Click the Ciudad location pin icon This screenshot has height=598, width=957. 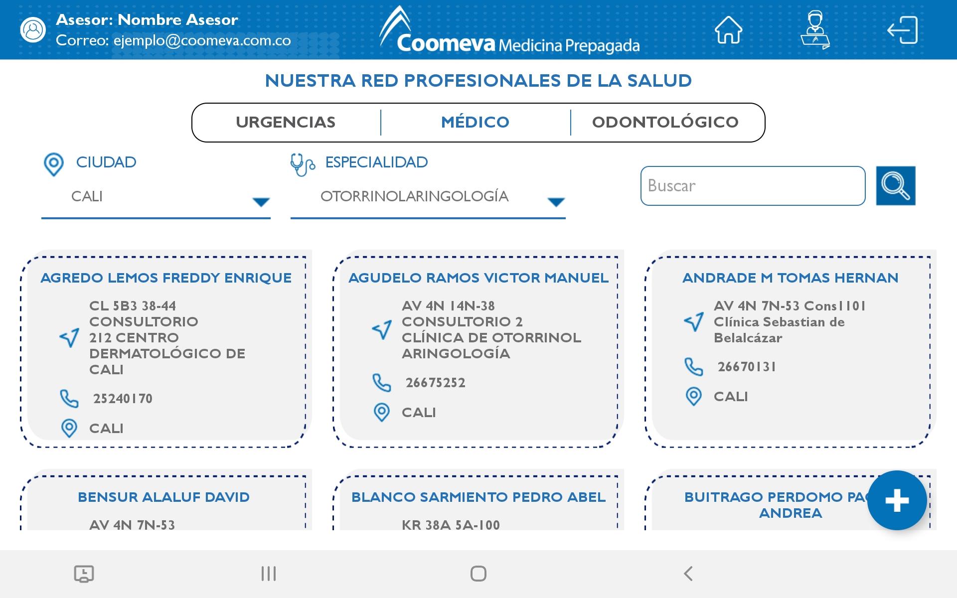pyautogui.click(x=54, y=164)
